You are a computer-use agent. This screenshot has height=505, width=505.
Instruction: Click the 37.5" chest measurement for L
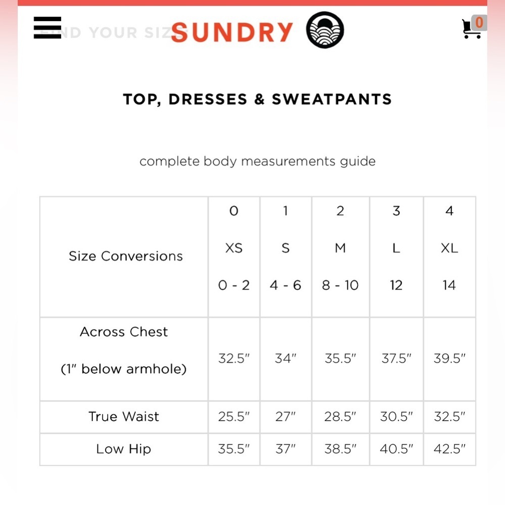(396, 359)
